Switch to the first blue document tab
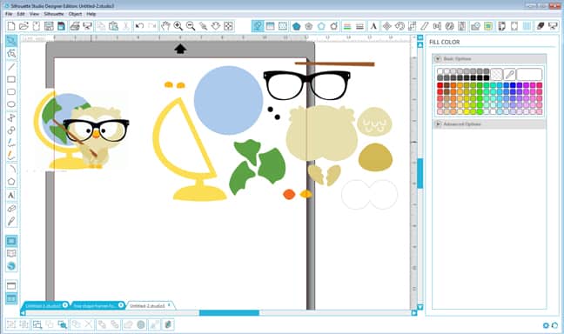 point(44,305)
